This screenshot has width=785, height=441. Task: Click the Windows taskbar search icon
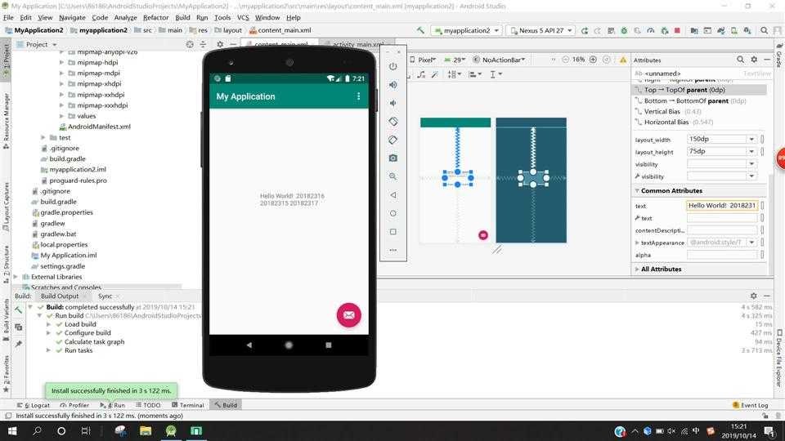coord(37,430)
